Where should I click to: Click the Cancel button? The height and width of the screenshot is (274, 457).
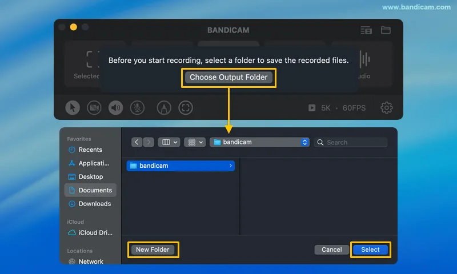point(332,249)
